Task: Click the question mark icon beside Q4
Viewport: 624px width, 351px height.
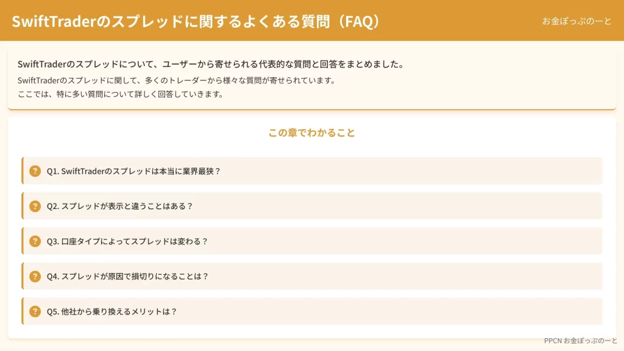Action: click(35, 276)
